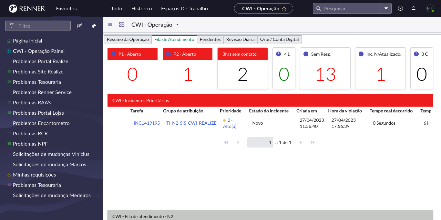Image resolution: width=441 pixels, height=220 pixels.
Task: Click the circle icon on P2 - Aberto card
Action: [x=168, y=54]
